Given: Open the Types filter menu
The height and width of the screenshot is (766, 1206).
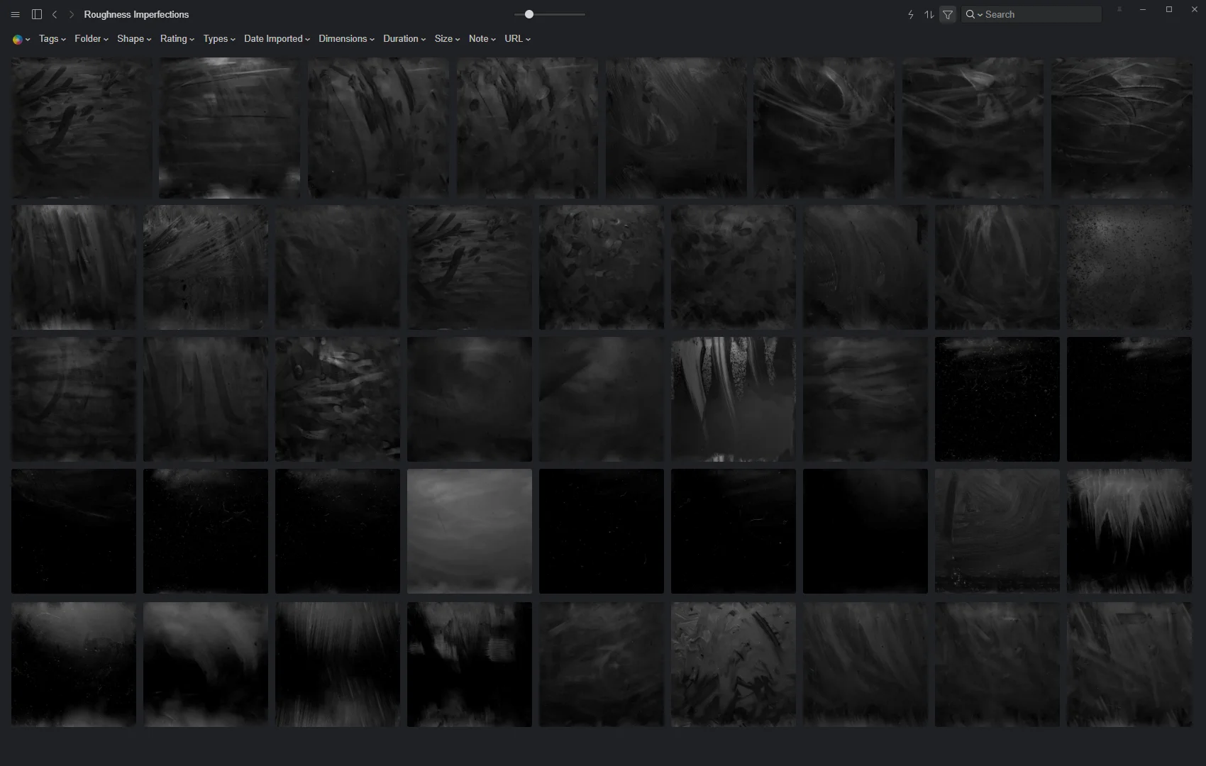Looking at the screenshot, I should pyautogui.click(x=218, y=39).
